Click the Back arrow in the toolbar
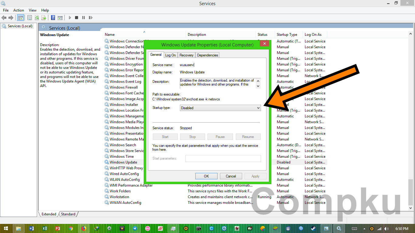The height and width of the screenshot is (233, 415). [4, 18]
